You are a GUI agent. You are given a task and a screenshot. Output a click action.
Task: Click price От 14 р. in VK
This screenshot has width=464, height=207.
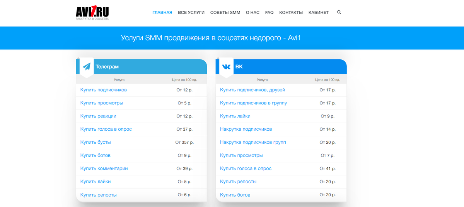[x=328, y=129]
